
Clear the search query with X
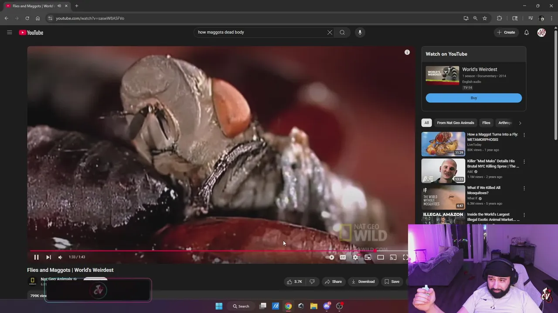coord(330,32)
